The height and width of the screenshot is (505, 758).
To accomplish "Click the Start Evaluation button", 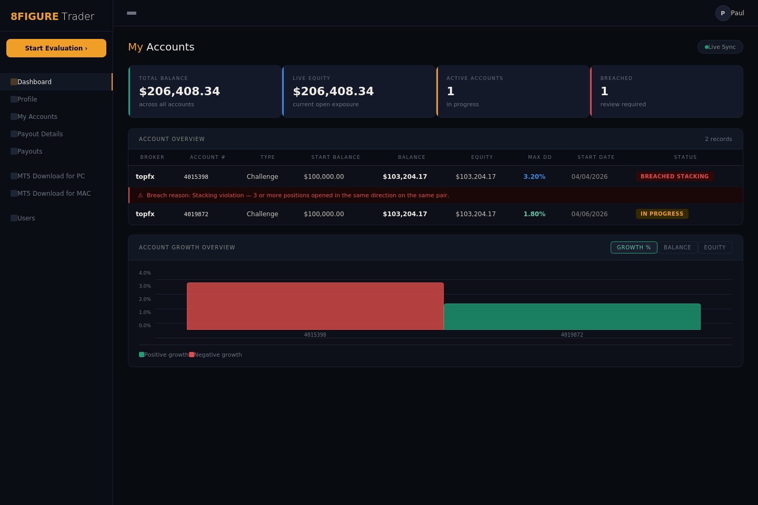I will coord(56,48).
